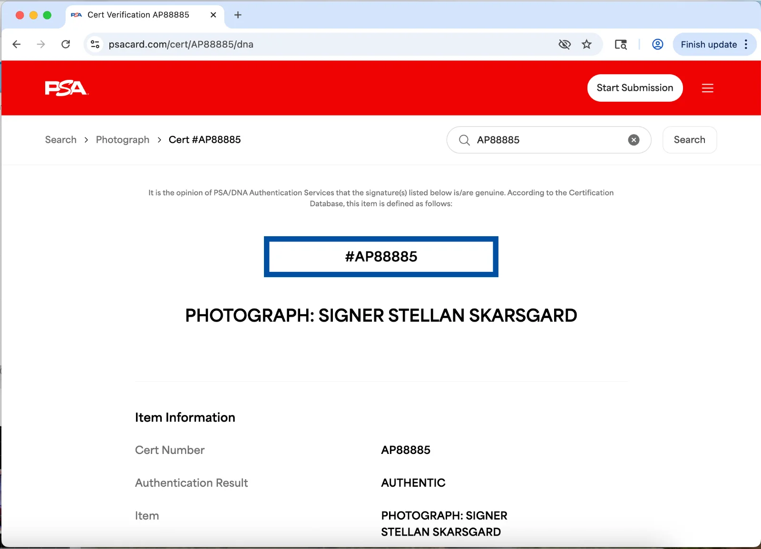Viewport: 761px width, 549px height.
Task: View site information icon in address bar
Action: coord(95,44)
